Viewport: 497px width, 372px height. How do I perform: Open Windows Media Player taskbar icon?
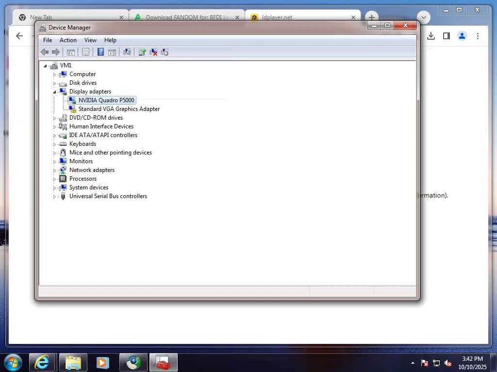point(102,362)
